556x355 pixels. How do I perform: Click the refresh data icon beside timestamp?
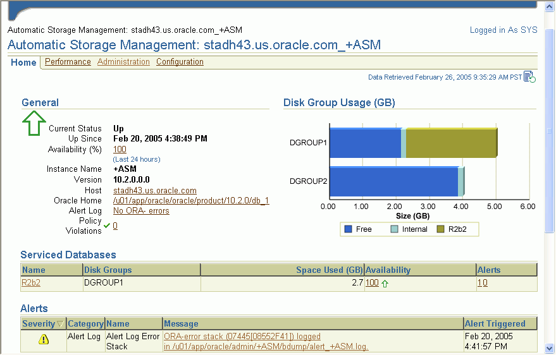click(529, 78)
